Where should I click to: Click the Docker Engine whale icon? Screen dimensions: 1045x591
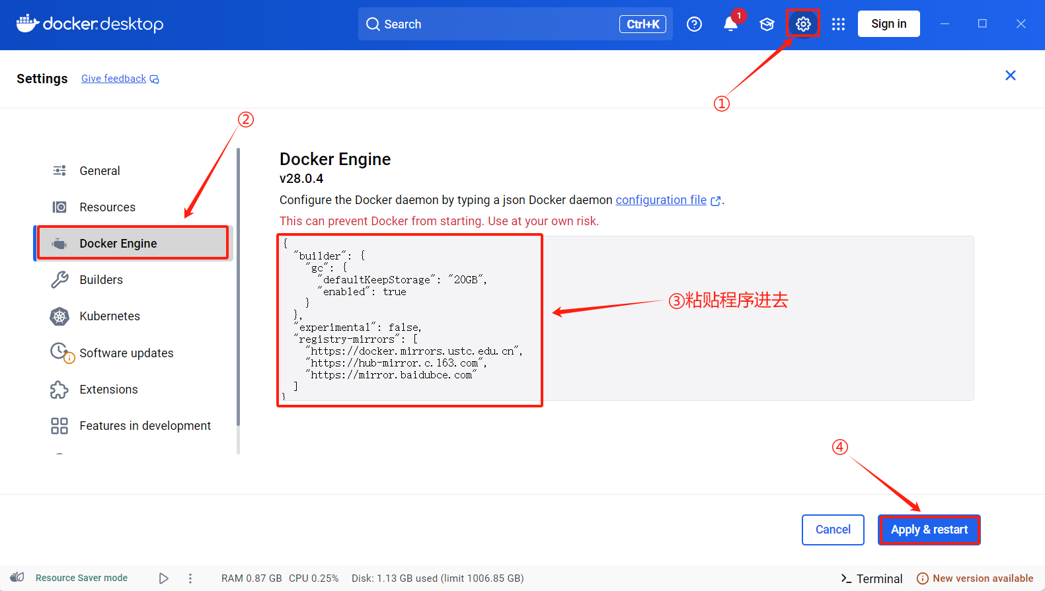(59, 244)
